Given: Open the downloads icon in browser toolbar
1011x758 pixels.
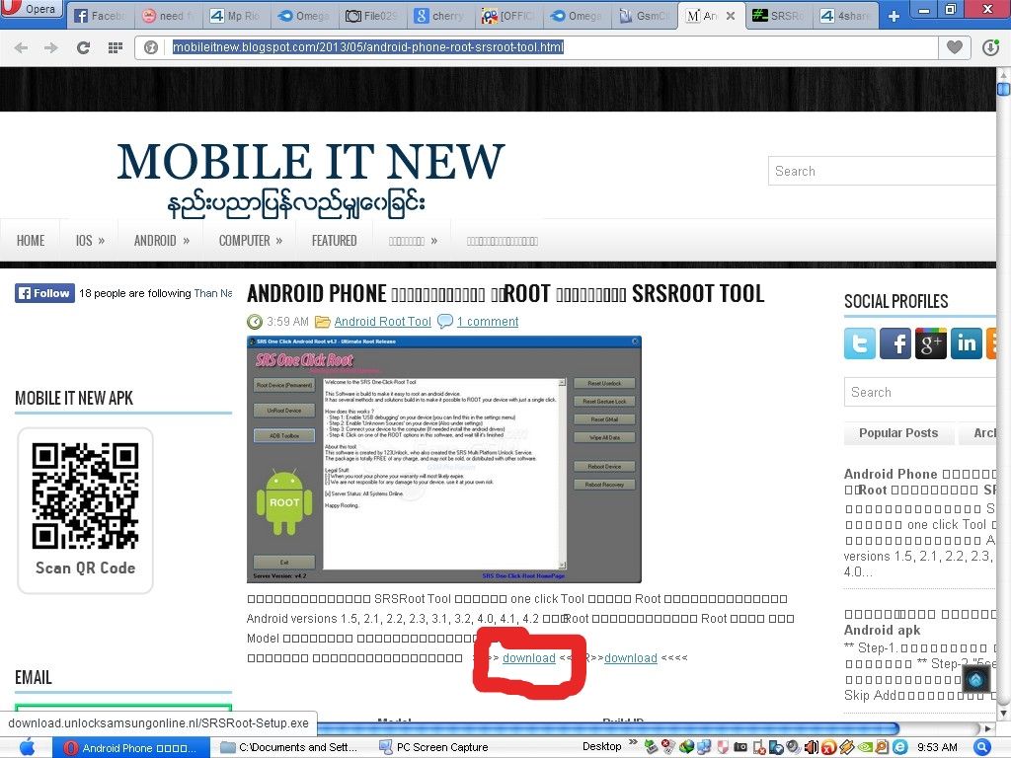Looking at the screenshot, I should [991, 47].
